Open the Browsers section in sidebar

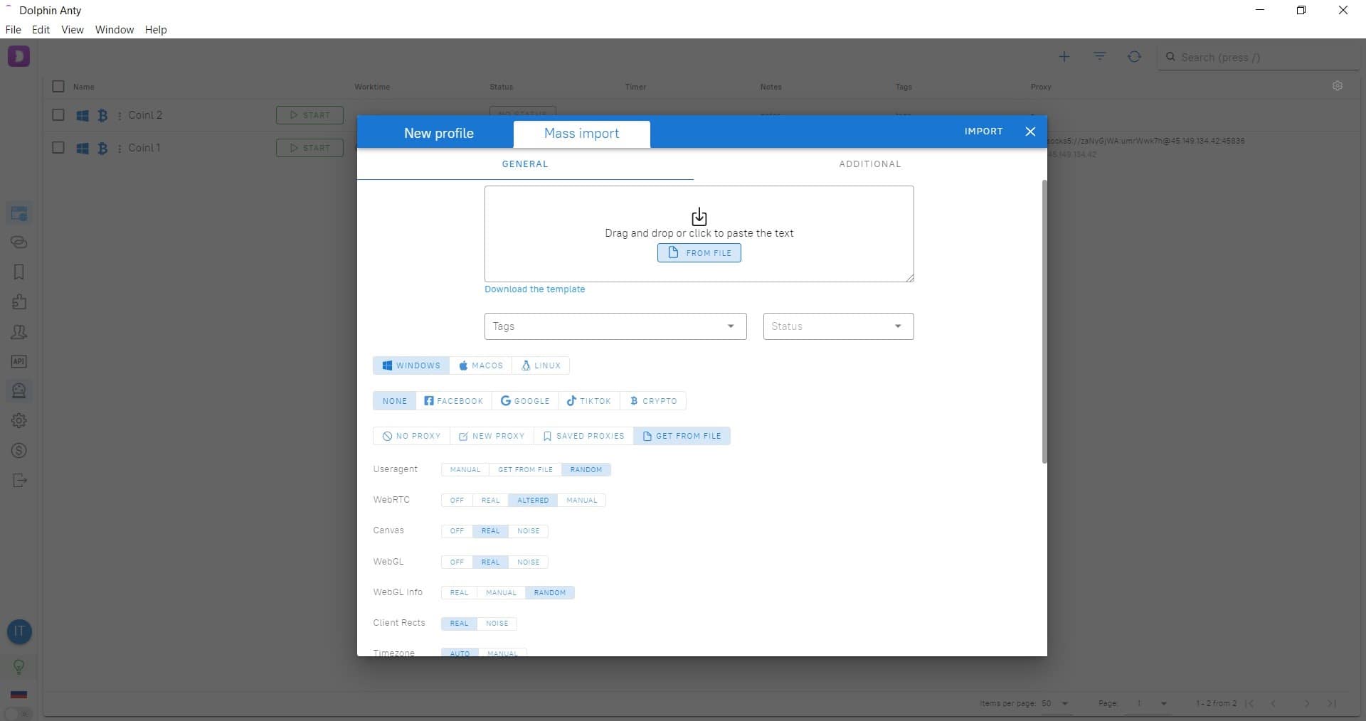[x=19, y=213]
